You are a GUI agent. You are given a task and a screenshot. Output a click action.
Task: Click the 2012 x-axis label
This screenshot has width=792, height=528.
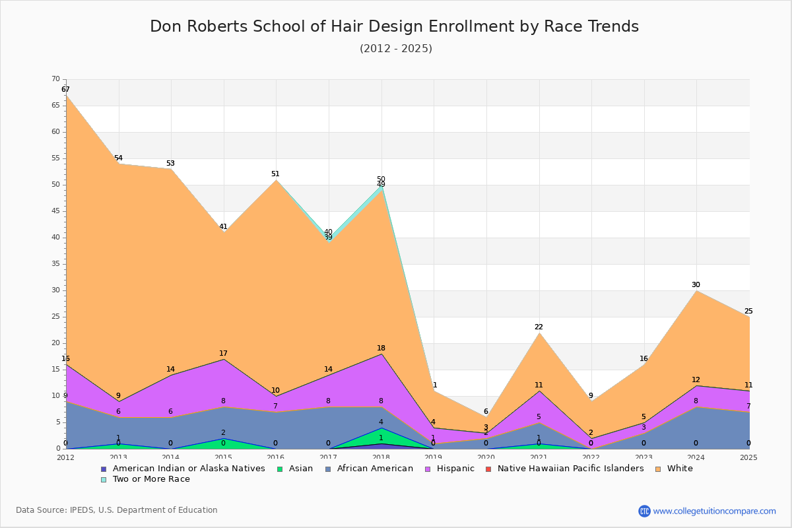tap(65, 457)
